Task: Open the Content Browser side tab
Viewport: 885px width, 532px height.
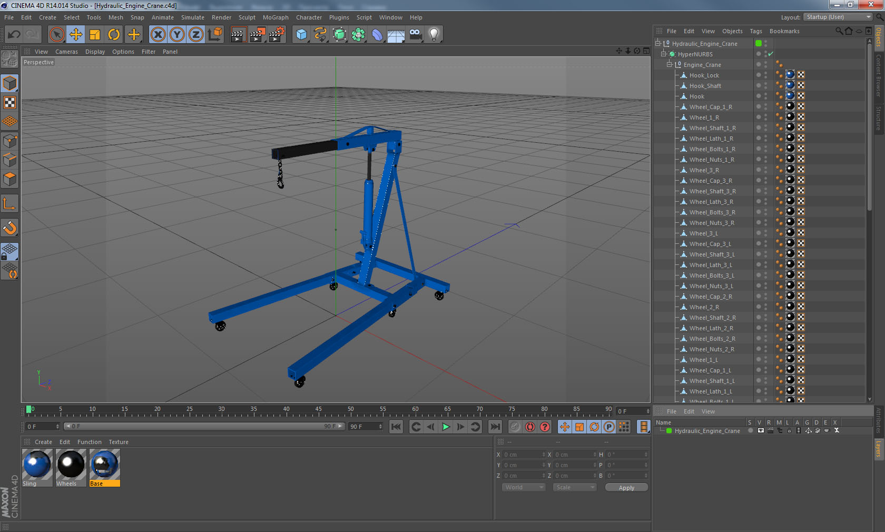Action: (879, 75)
